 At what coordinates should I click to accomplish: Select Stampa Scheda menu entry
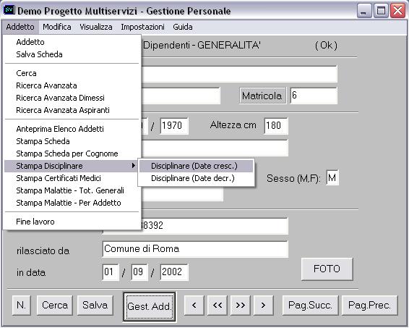(x=72, y=141)
